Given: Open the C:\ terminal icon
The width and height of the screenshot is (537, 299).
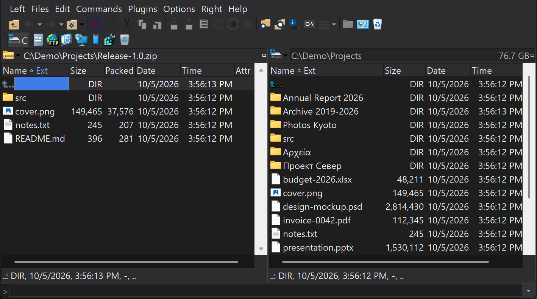Looking at the screenshot, I should [x=309, y=25].
